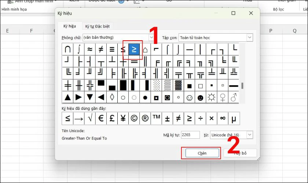
Task: Select the euro € in recently used symbols
Action: coord(101,119)
